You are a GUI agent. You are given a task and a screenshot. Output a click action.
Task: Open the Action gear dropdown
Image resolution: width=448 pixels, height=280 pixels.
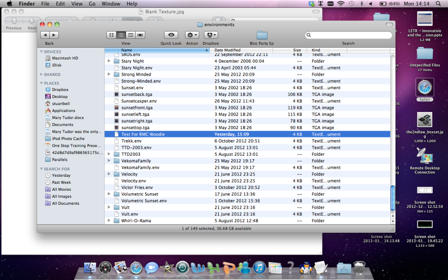coord(192,35)
